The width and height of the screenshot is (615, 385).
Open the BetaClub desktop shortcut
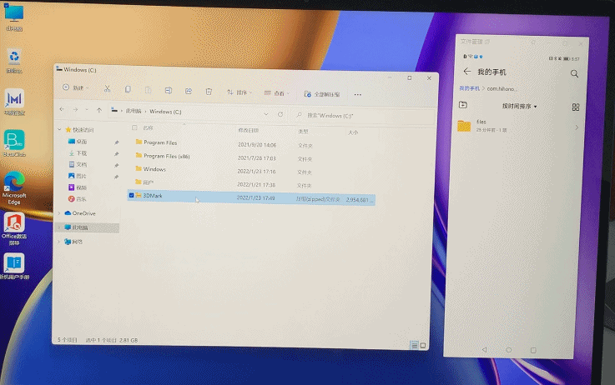coord(14,143)
